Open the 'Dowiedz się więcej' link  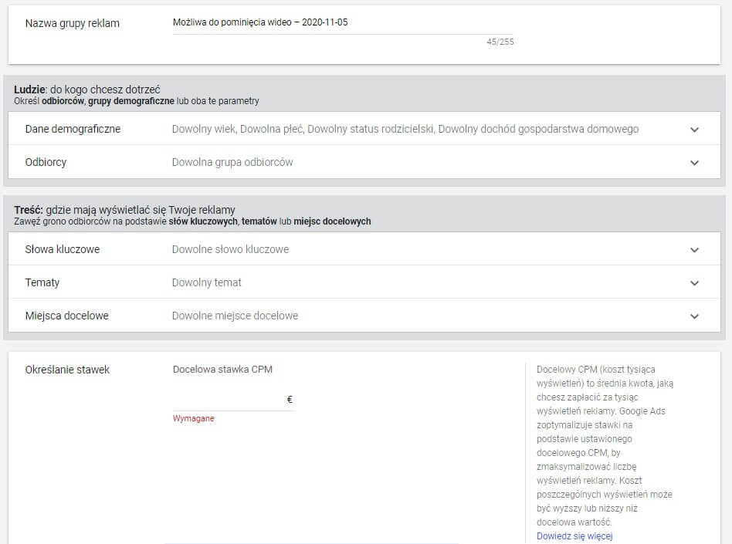(x=574, y=536)
